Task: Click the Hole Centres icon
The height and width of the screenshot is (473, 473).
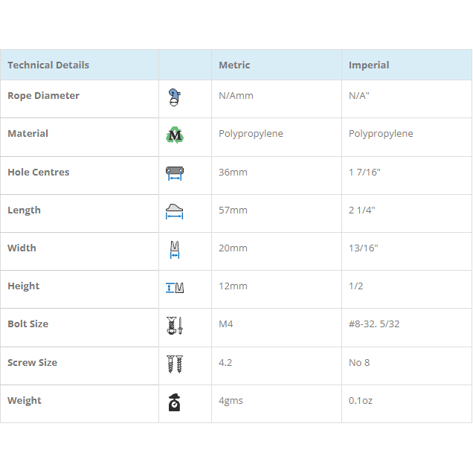Action: (x=175, y=173)
